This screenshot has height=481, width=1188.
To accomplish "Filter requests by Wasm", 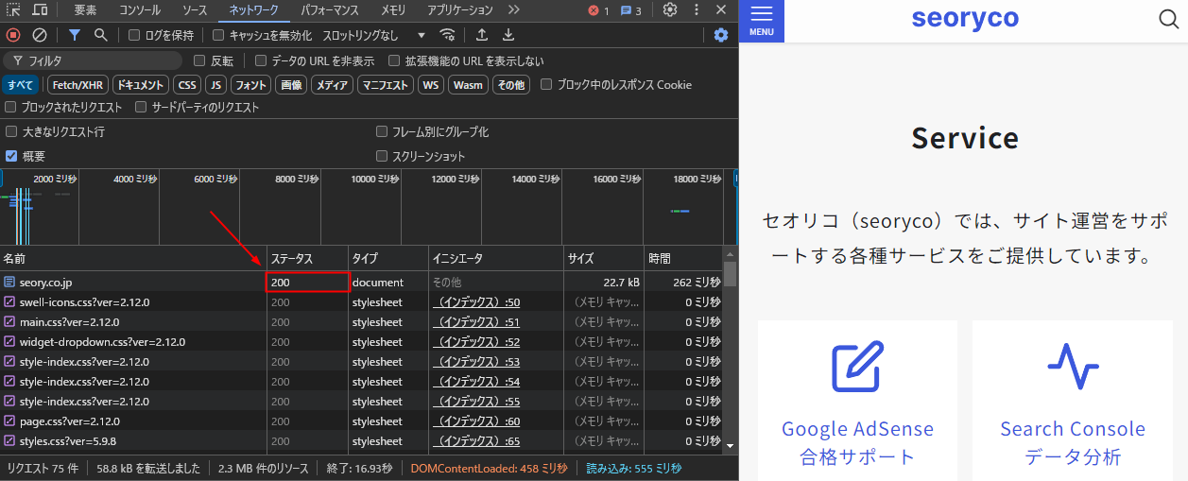I will point(468,84).
